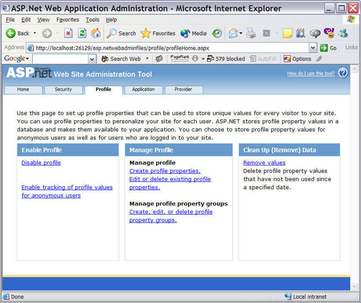Click the Local intranet zone status icon
Image resolution: width=361 pixels, height=303 pixels.
288,297
